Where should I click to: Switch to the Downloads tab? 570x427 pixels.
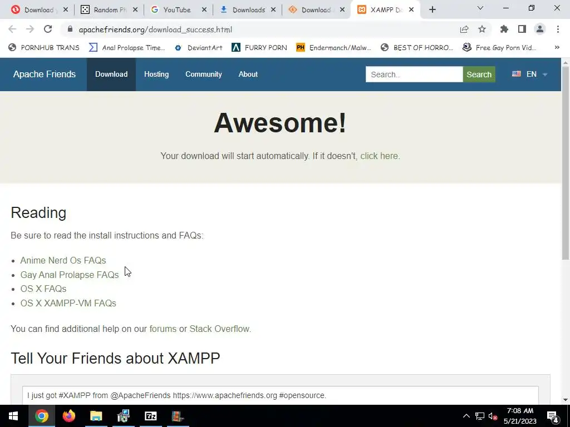tap(249, 10)
